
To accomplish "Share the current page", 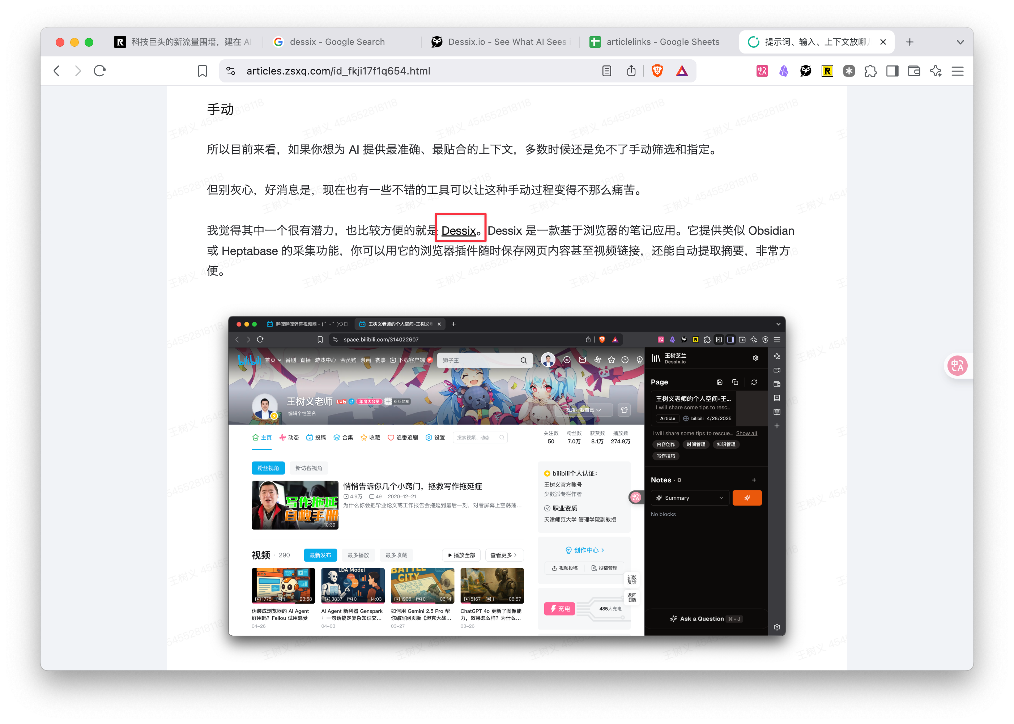I will (631, 71).
